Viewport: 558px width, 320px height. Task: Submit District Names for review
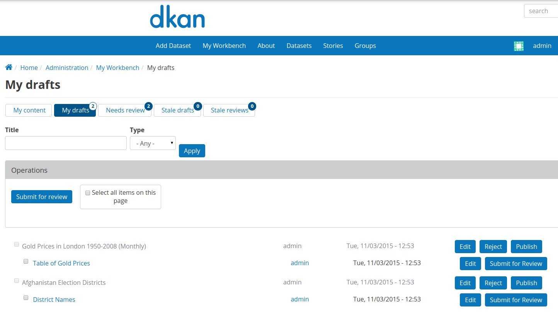(516, 300)
